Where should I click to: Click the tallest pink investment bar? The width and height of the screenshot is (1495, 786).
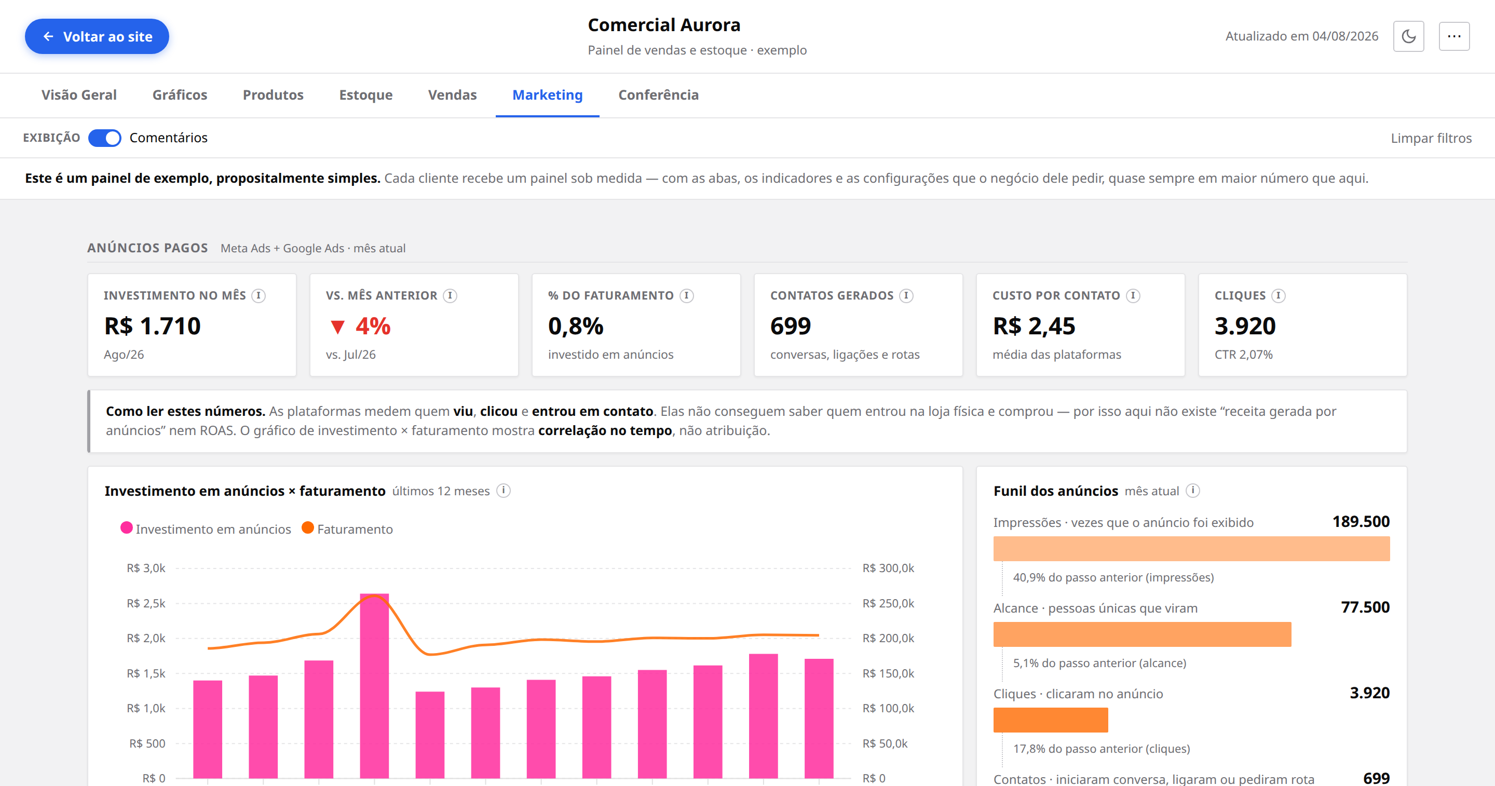(x=374, y=686)
